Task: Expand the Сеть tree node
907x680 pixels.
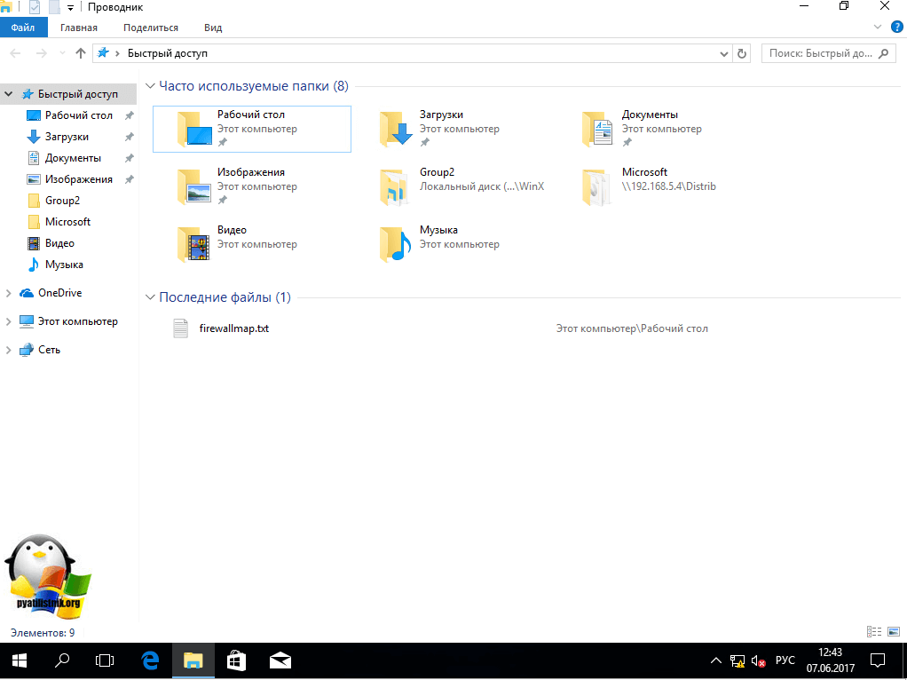Action: coord(9,350)
